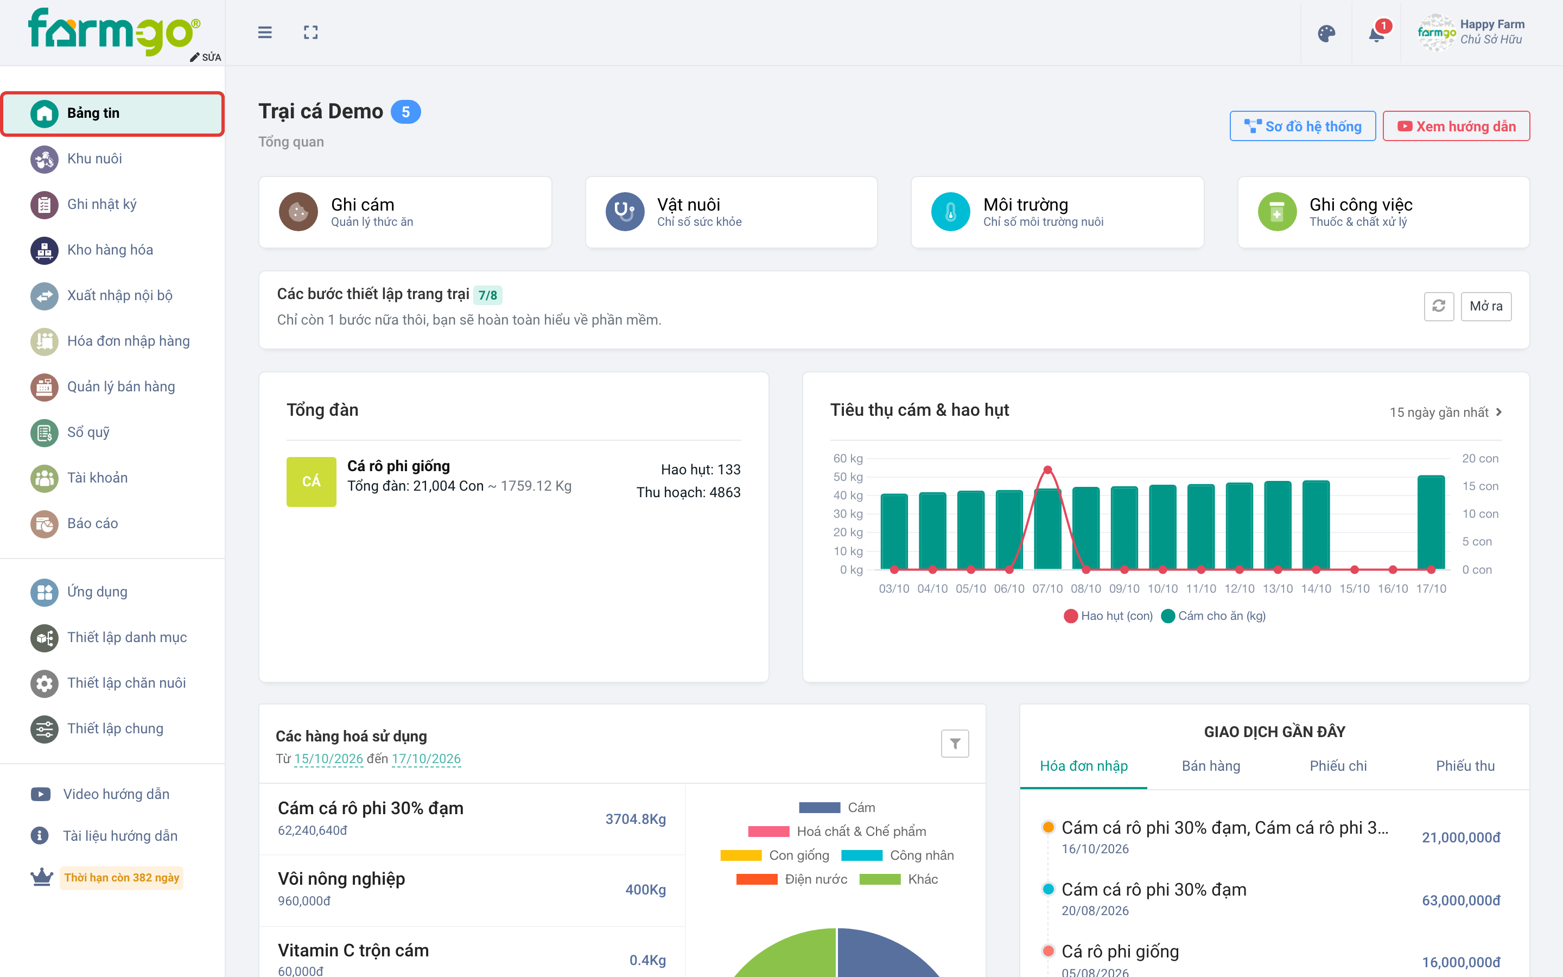Enter fullscreen mode via brackets icon
The height and width of the screenshot is (977, 1563).
coord(310,33)
